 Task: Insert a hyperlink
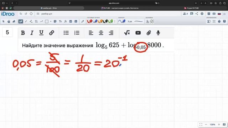tap(52, 33)
